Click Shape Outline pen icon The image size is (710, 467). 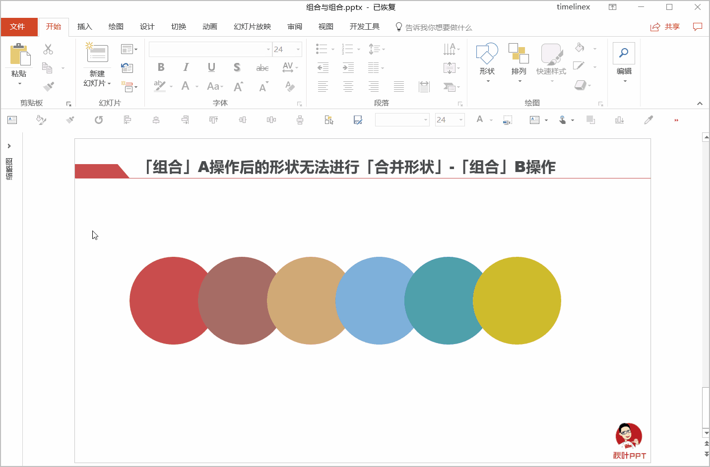579,66
